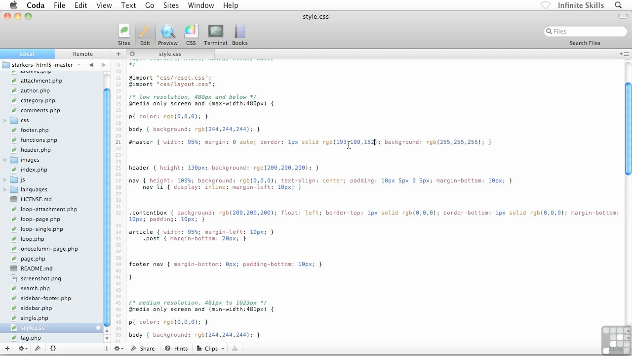Add new item with sidebar plus button

(7, 349)
